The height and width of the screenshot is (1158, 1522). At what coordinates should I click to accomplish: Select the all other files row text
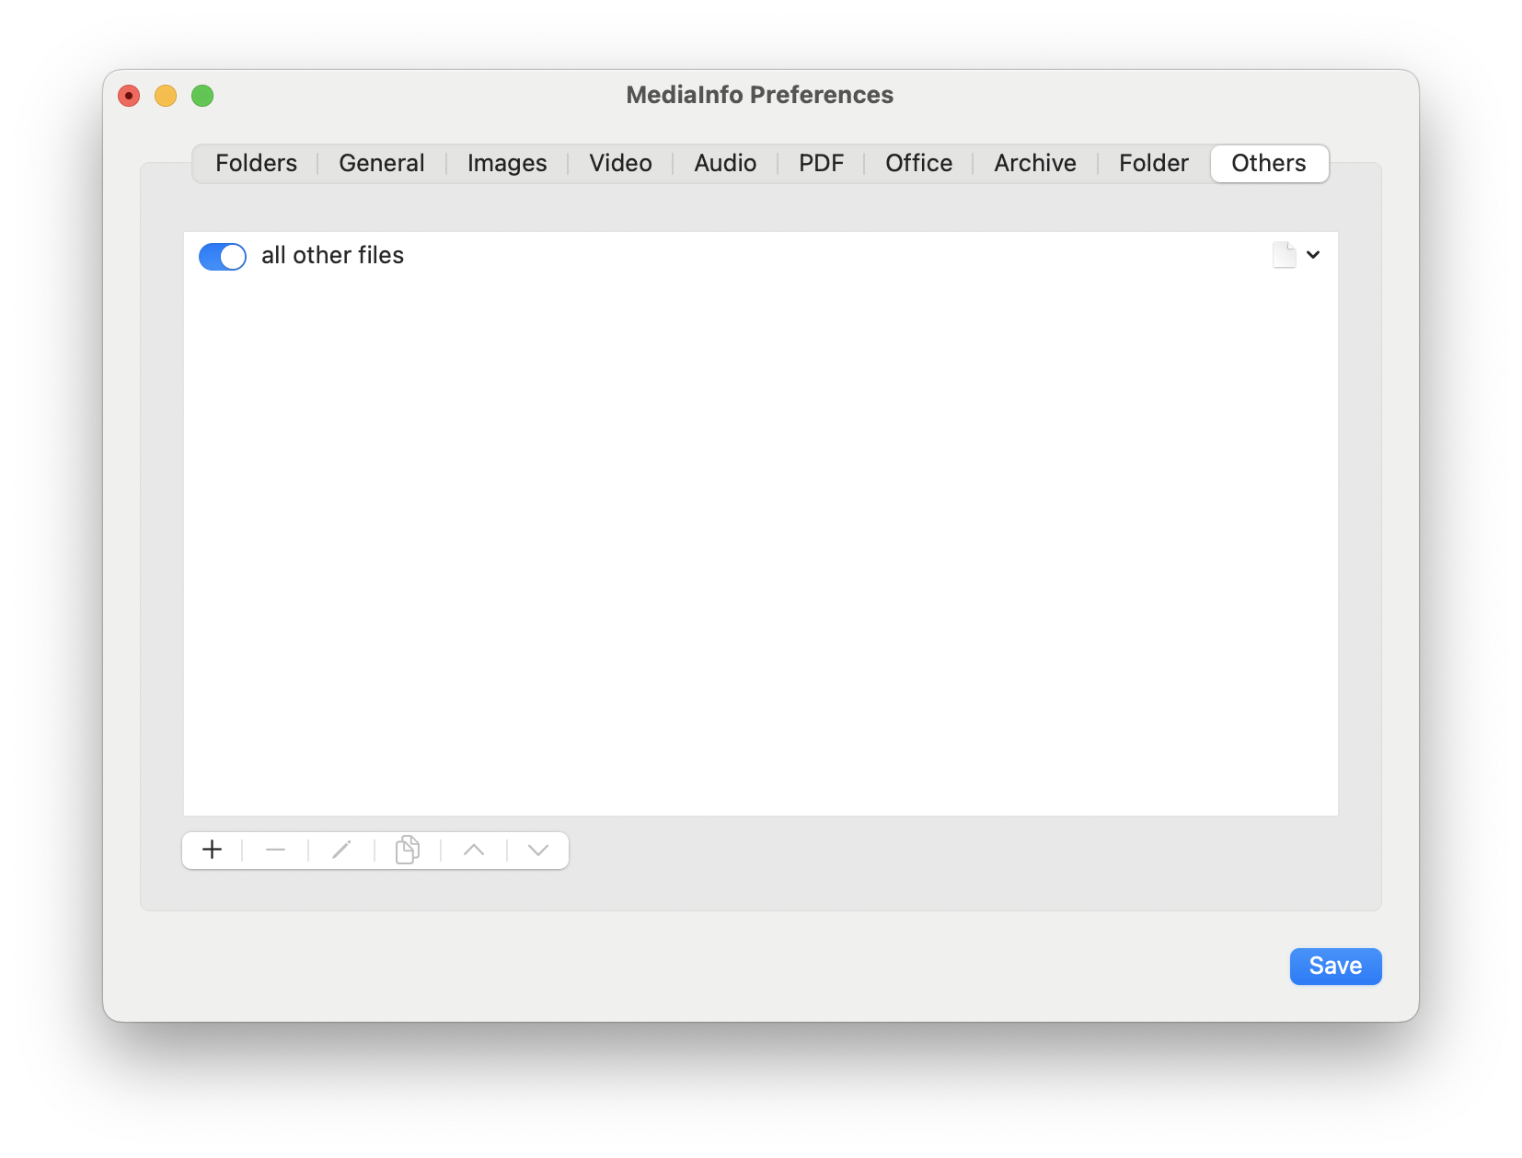pos(332,255)
